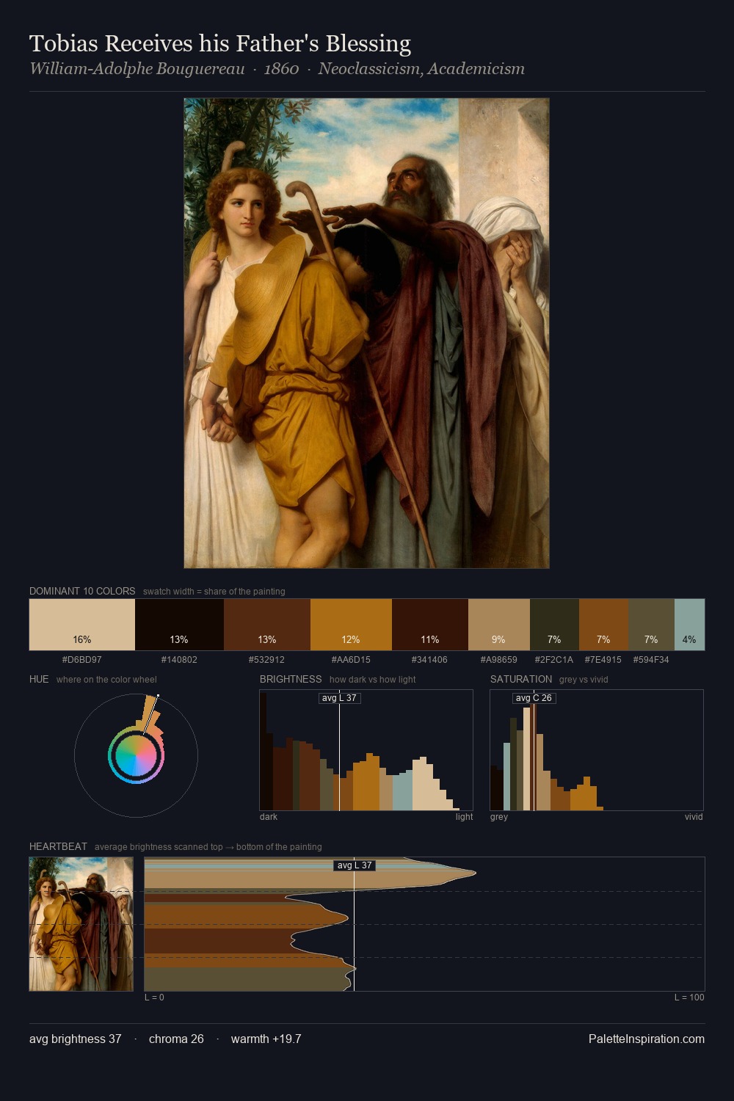Click the title Tobias Receives his Father's Blessing
Viewport: 734px width, 1101px height.
point(220,43)
